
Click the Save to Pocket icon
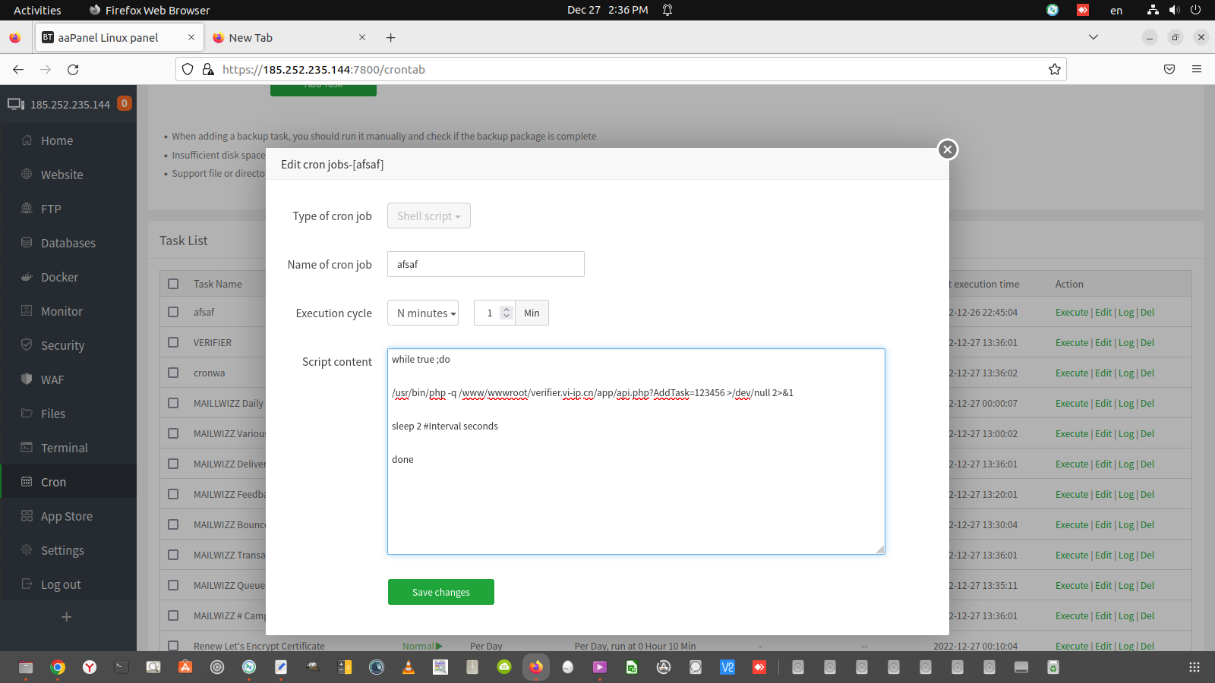[1169, 69]
